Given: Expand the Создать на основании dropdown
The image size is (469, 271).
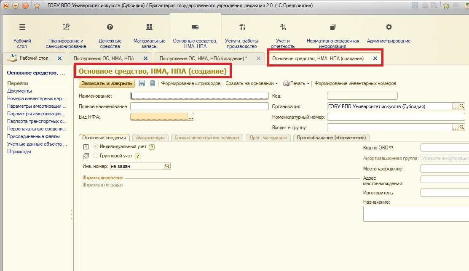Looking at the screenshot, I should (x=252, y=83).
